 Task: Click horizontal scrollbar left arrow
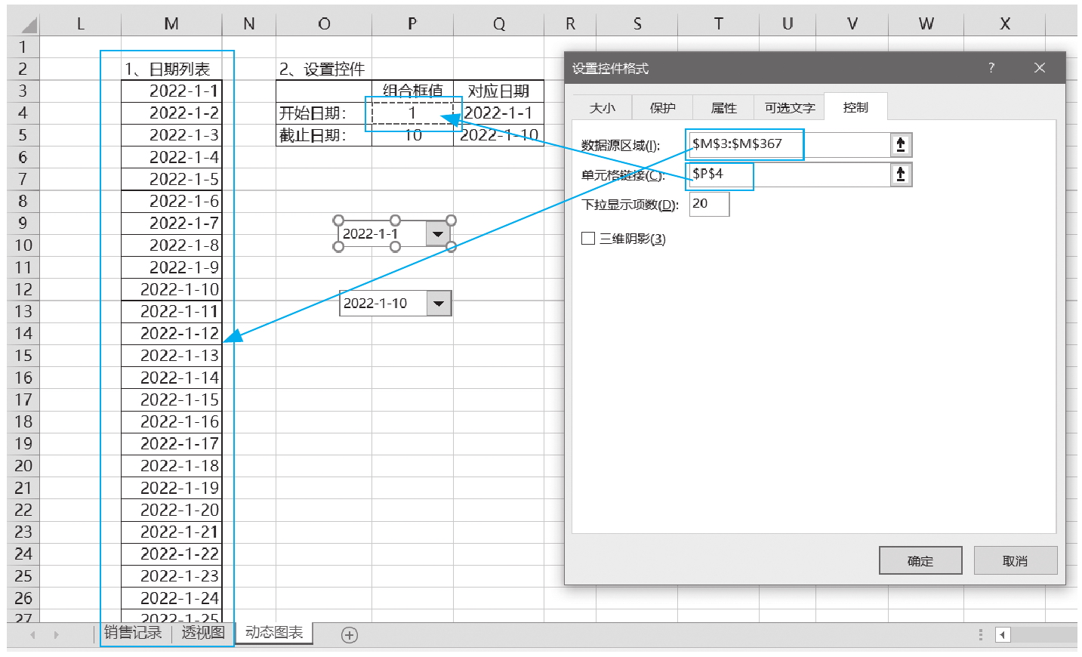point(1002,635)
